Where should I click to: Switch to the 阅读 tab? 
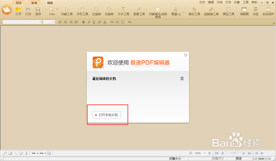[19, 3]
